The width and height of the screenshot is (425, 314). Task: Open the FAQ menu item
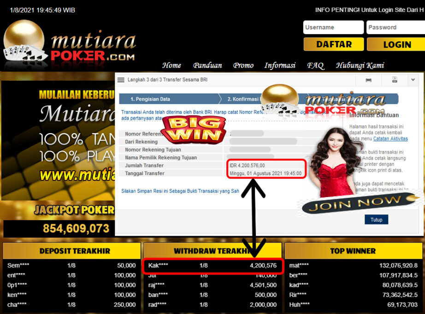315,65
